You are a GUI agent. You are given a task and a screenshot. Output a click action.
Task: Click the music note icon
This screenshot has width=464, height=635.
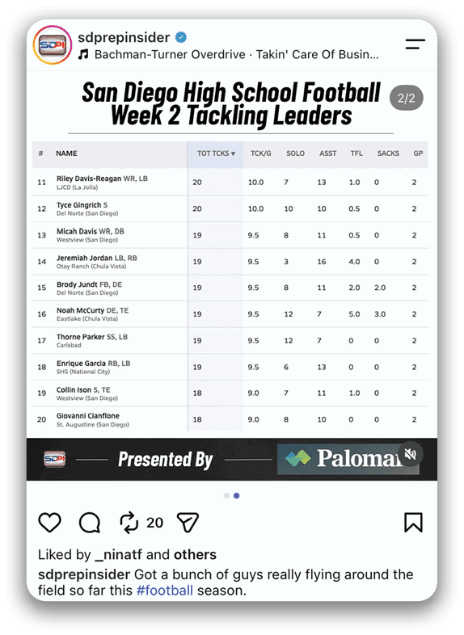[83, 54]
